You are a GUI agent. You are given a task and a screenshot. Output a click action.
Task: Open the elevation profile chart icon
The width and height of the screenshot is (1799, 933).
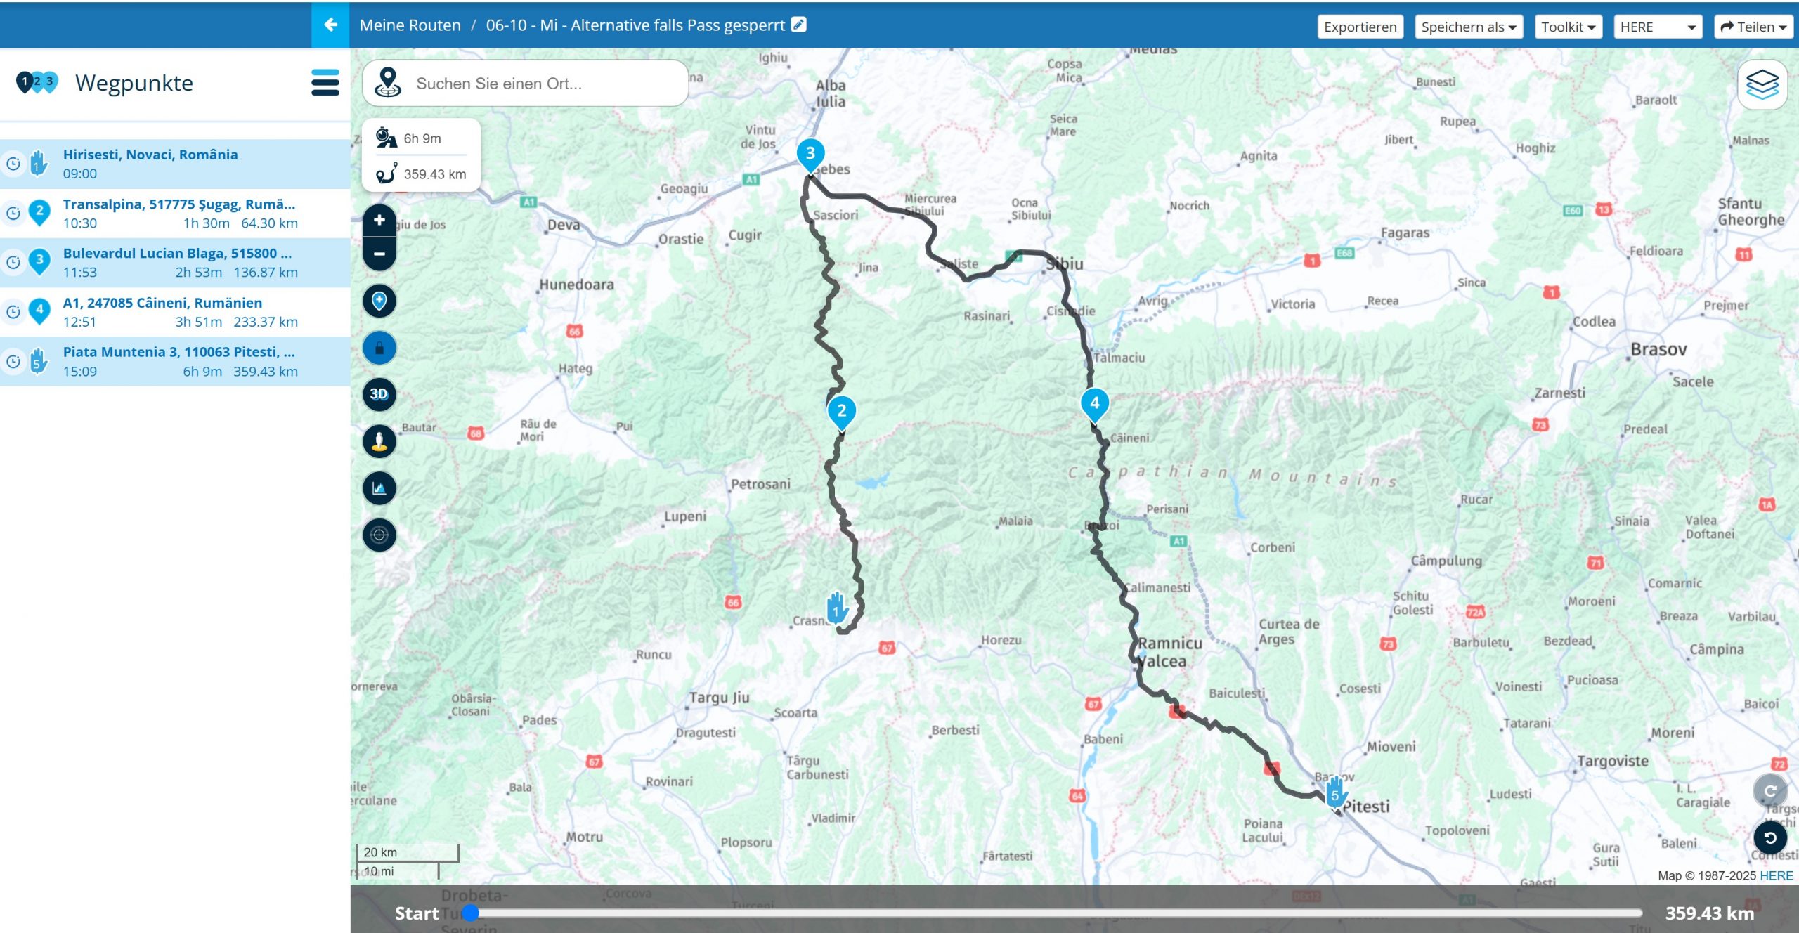pyautogui.click(x=379, y=488)
